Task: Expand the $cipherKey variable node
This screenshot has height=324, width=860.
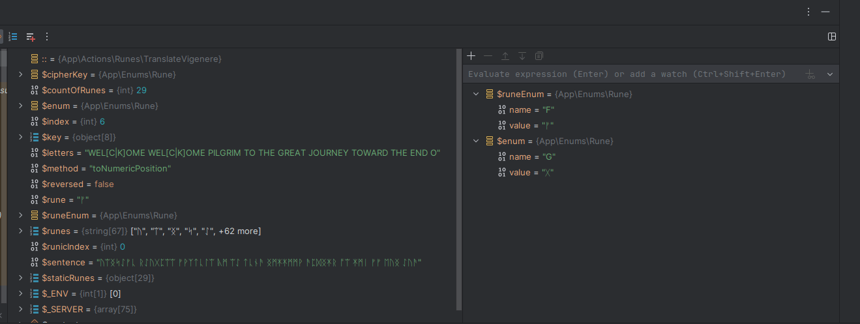Action: coord(21,75)
